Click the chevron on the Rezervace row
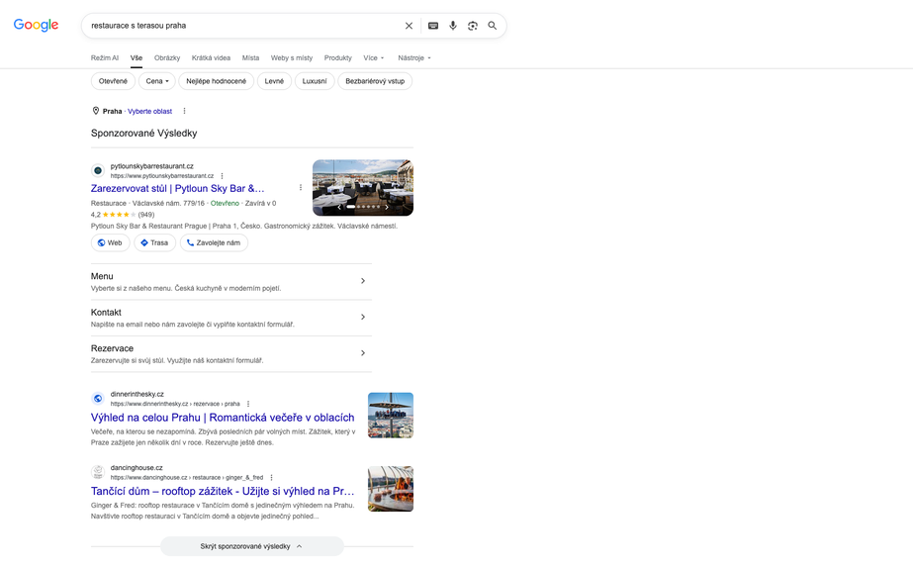The image size is (913, 568). pyautogui.click(x=363, y=353)
